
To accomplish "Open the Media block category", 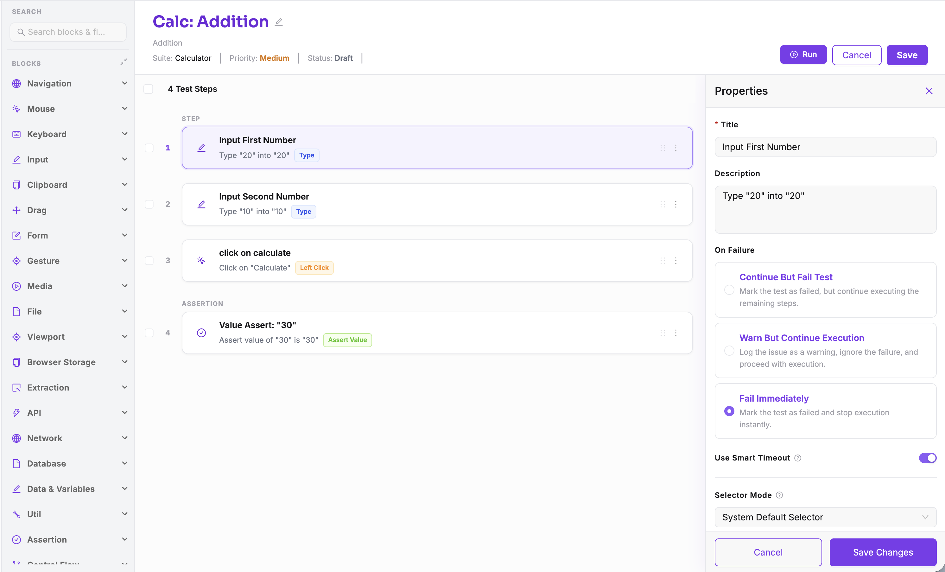I will pyautogui.click(x=70, y=286).
